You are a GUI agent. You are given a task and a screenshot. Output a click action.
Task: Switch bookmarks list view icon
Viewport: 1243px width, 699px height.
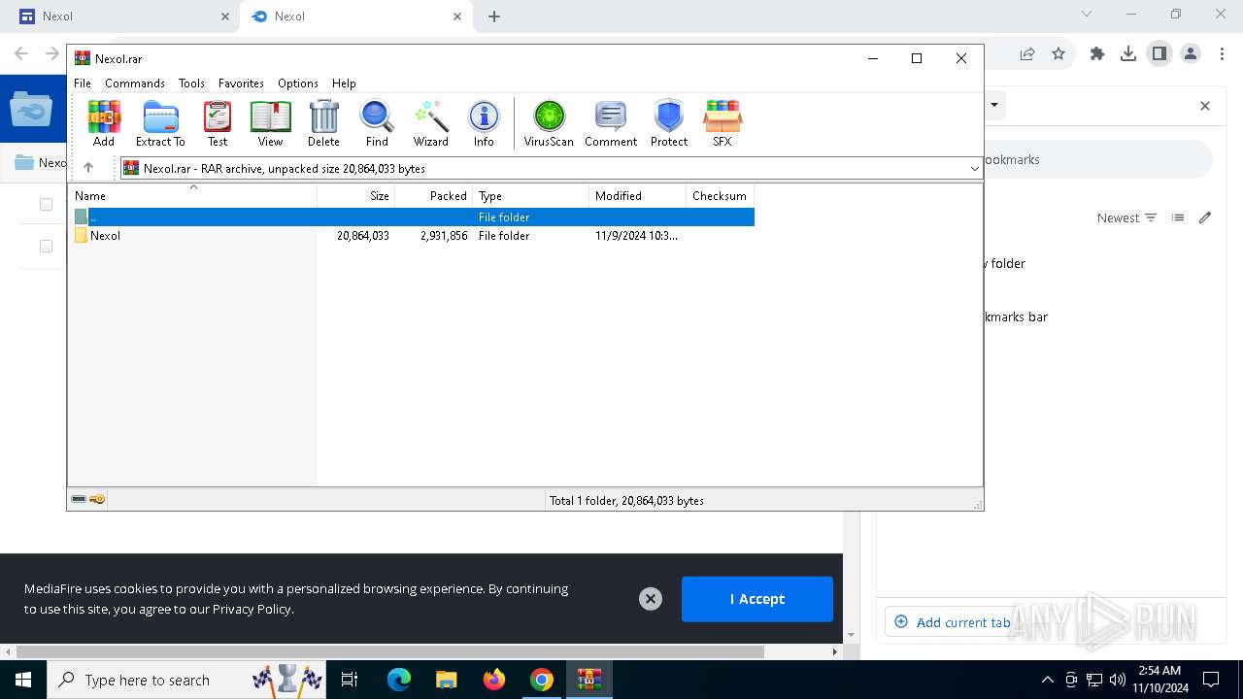[x=1178, y=217]
